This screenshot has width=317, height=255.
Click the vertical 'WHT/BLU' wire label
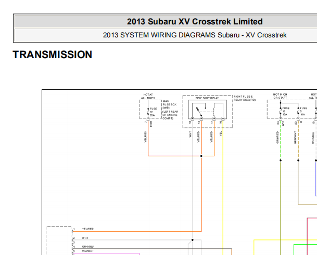click(313, 138)
